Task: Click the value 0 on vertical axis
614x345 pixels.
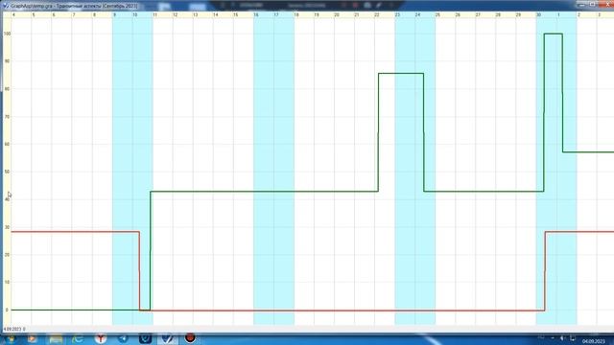Action: coord(7,310)
